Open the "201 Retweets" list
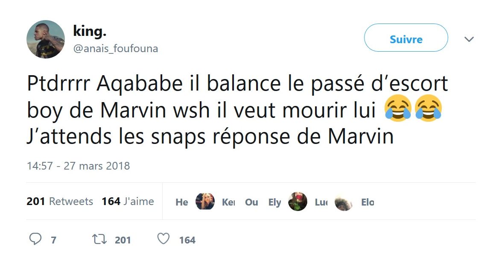 click(60, 202)
